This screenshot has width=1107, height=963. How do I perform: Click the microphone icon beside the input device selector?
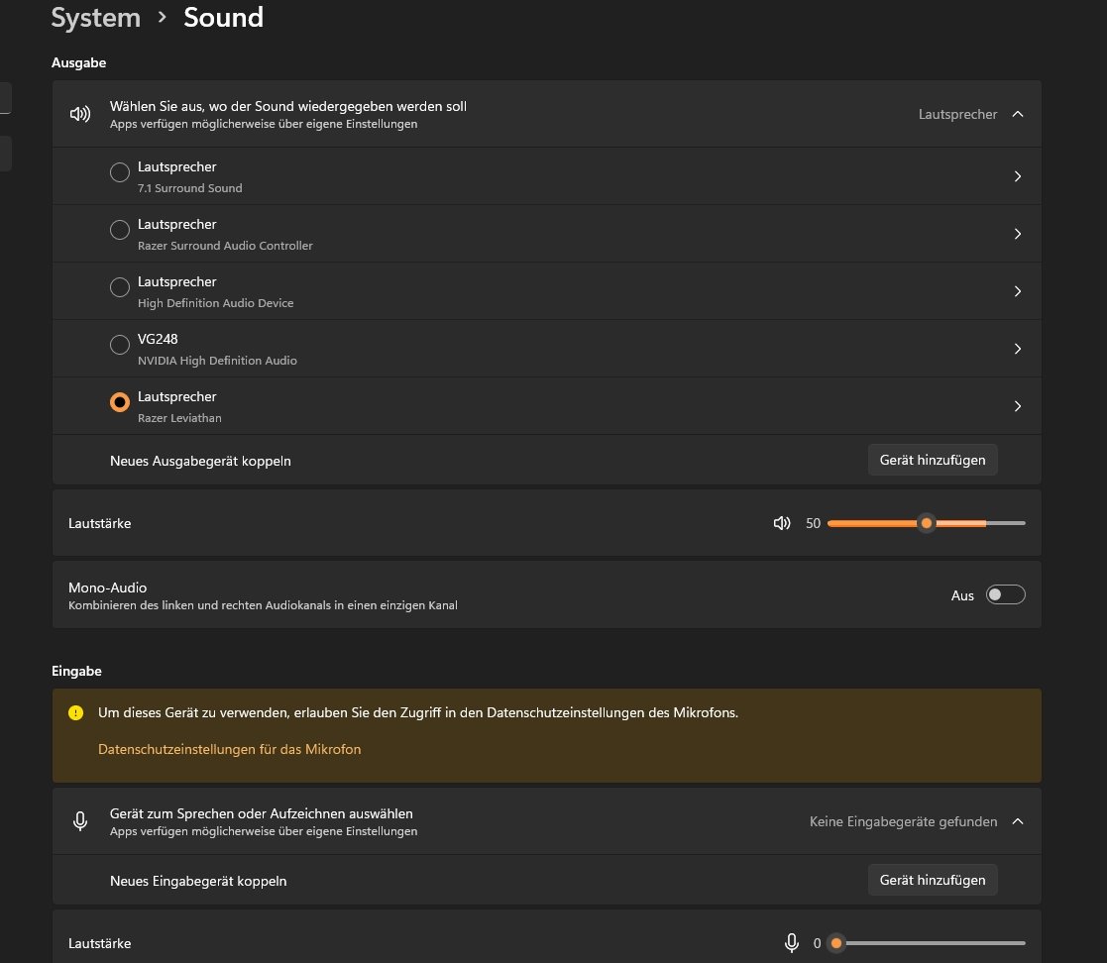80,821
